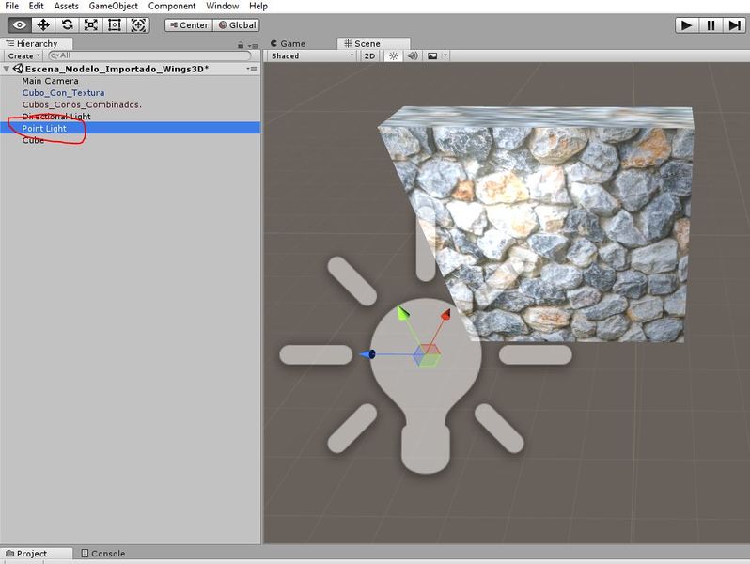
Task: Open the Create dropdown in Hierarchy
Action: (x=23, y=56)
